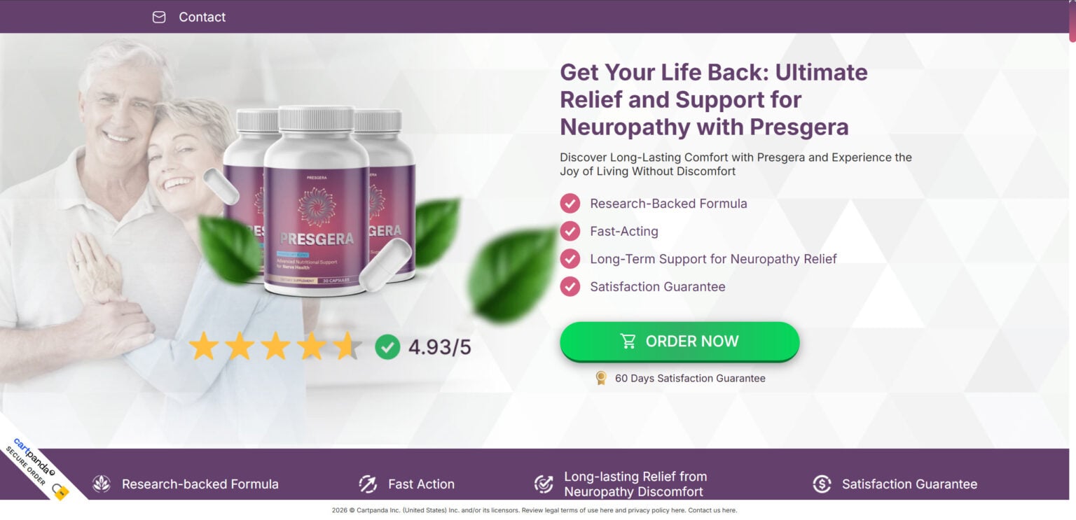The width and height of the screenshot is (1076, 520).
Task: Click the first gold rating star
Action: click(x=204, y=346)
